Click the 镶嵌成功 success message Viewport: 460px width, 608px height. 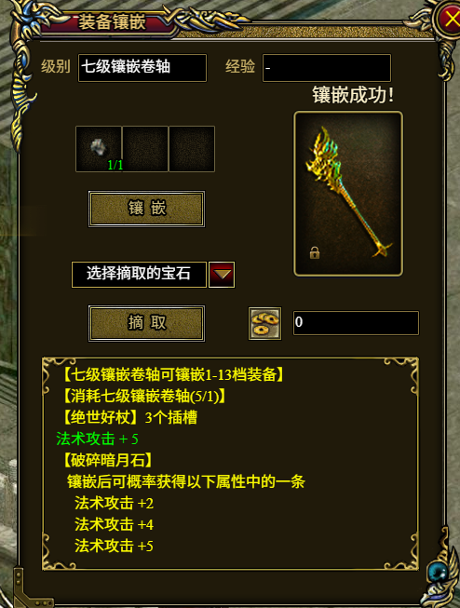(x=353, y=95)
